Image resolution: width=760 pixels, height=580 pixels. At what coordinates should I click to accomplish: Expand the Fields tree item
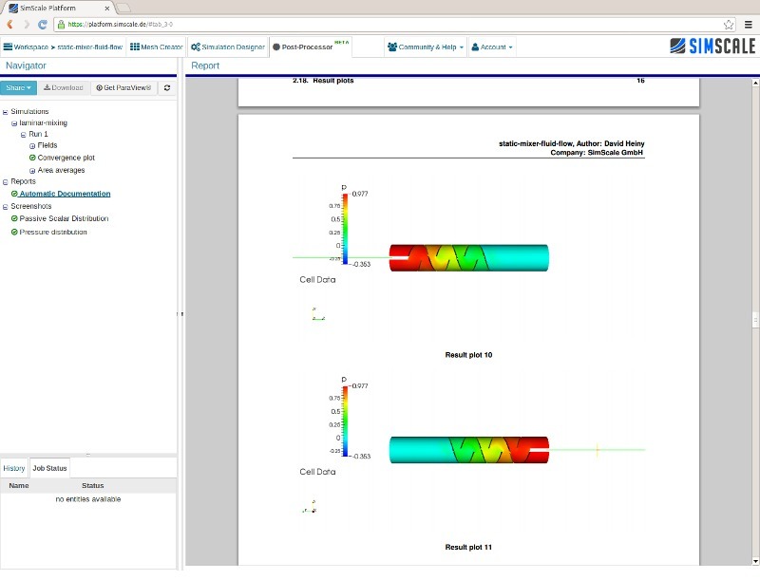click(x=32, y=145)
